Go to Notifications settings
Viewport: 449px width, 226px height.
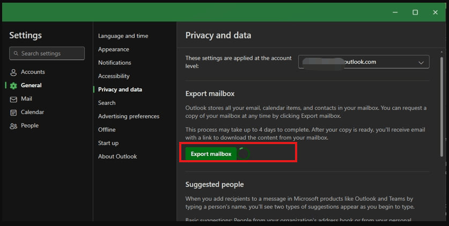(115, 63)
